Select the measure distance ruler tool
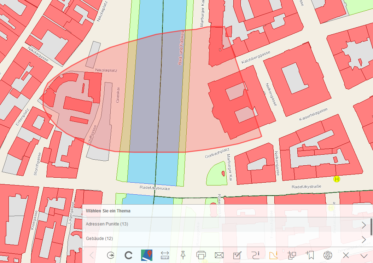Screen dimensions: 373x263 (165, 255)
